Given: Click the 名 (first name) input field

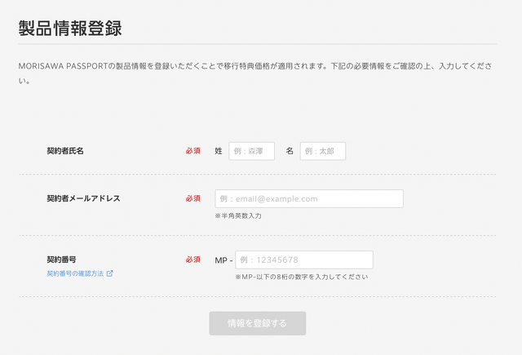Looking at the screenshot, I should [323, 151].
